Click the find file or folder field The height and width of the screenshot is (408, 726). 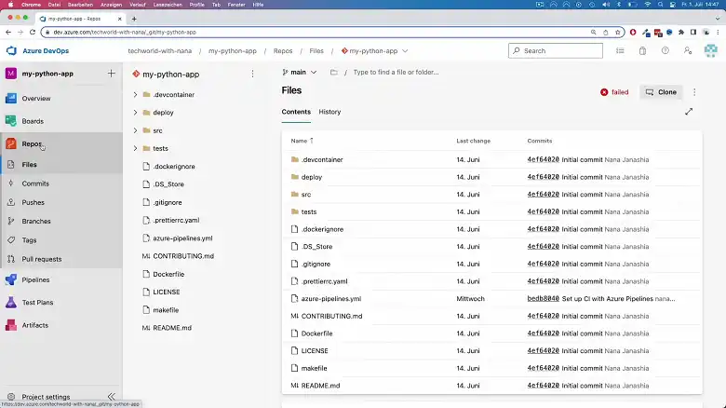(396, 73)
